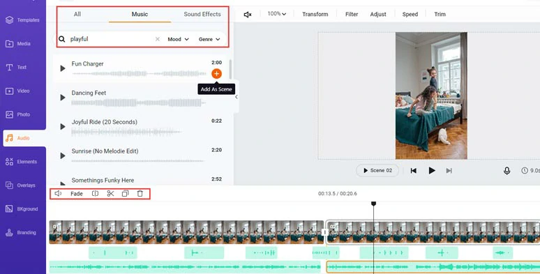The image size is (540, 274).
Task: Clear the playful search text with X
Action: click(x=158, y=39)
